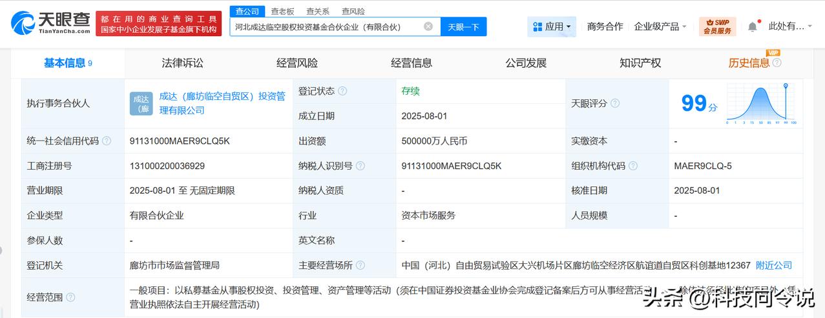The height and width of the screenshot is (318, 825).
Task: Select the 查老板 search tab
Action: pos(282,11)
